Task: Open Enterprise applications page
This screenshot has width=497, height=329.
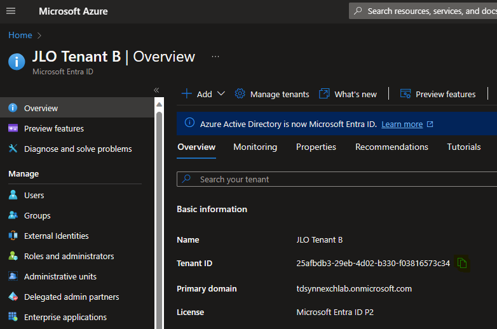Action: pos(77,317)
